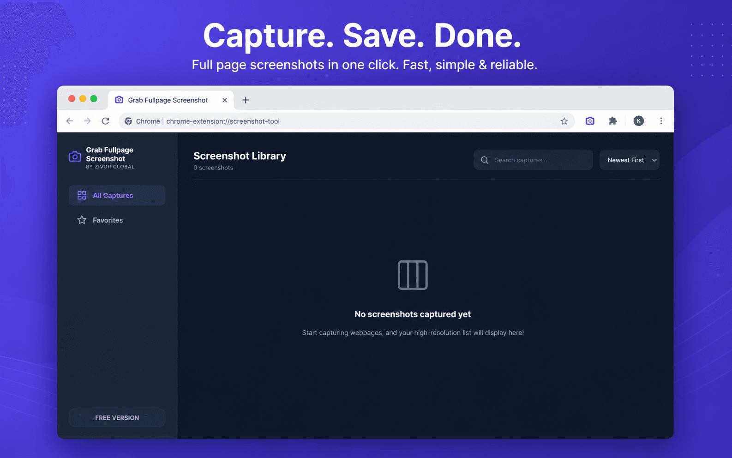
Task: Click "No screenshots captured yet" message
Action: 413,314
